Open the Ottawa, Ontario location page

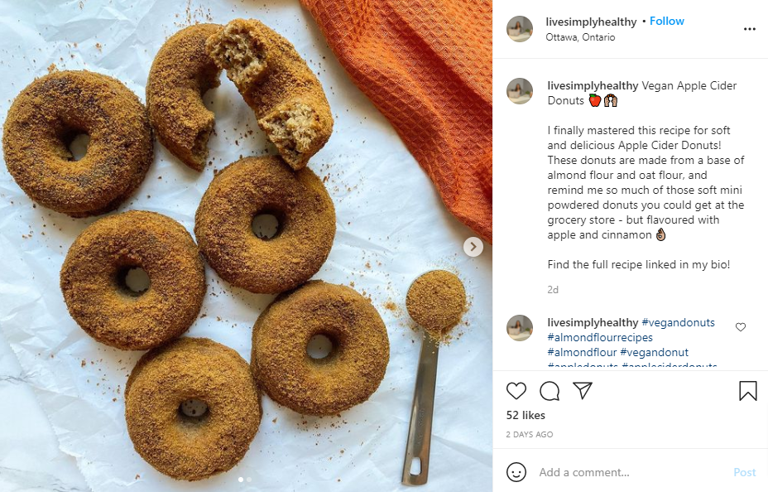tap(580, 37)
